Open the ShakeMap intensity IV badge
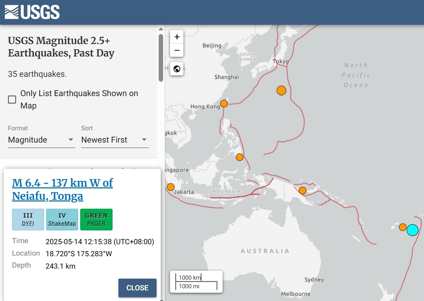 pos(62,219)
